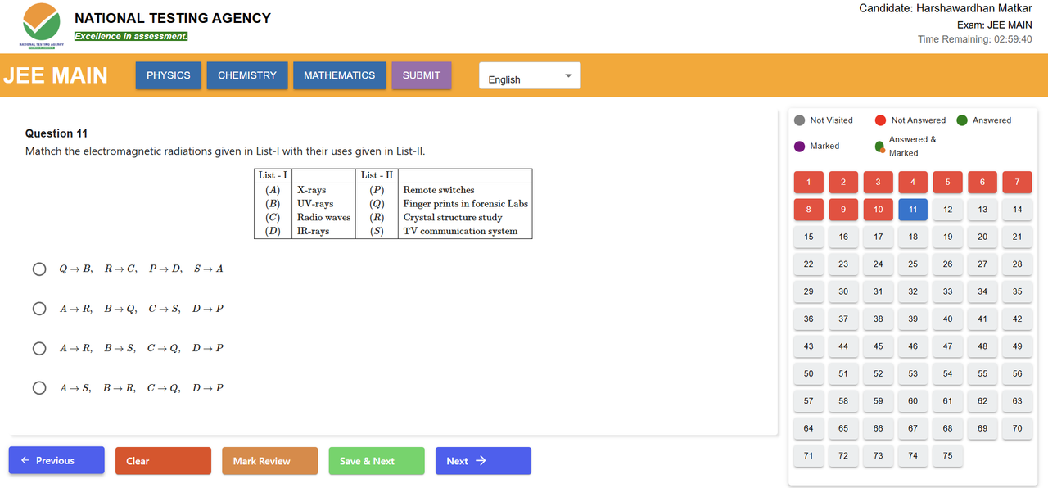Pick option A→S, B→R, C→Q, D→P
The image size is (1048, 488).
coord(39,388)
